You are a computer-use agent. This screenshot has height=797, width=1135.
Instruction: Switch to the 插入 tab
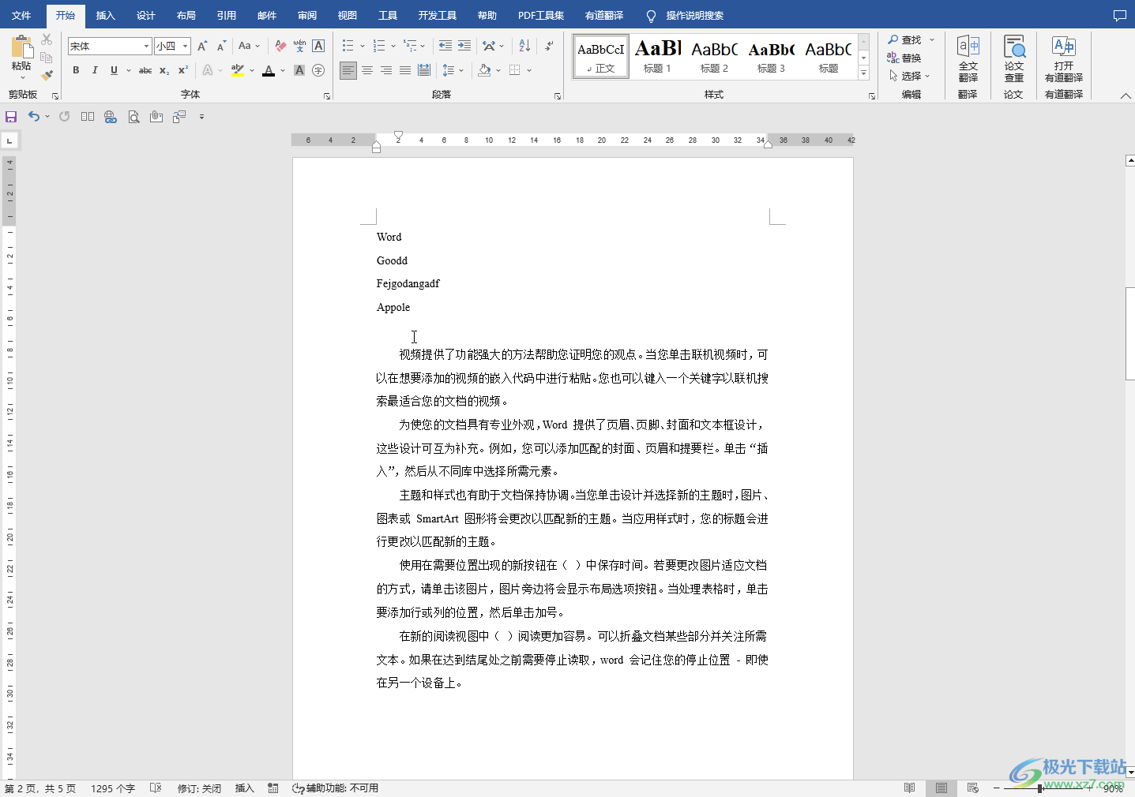pyautogui.click(x=106, y=15)
